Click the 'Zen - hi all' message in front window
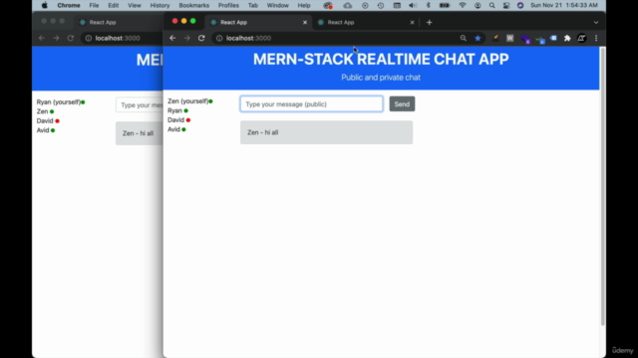The height and width of the screenshot is (358, 638). 326,132
